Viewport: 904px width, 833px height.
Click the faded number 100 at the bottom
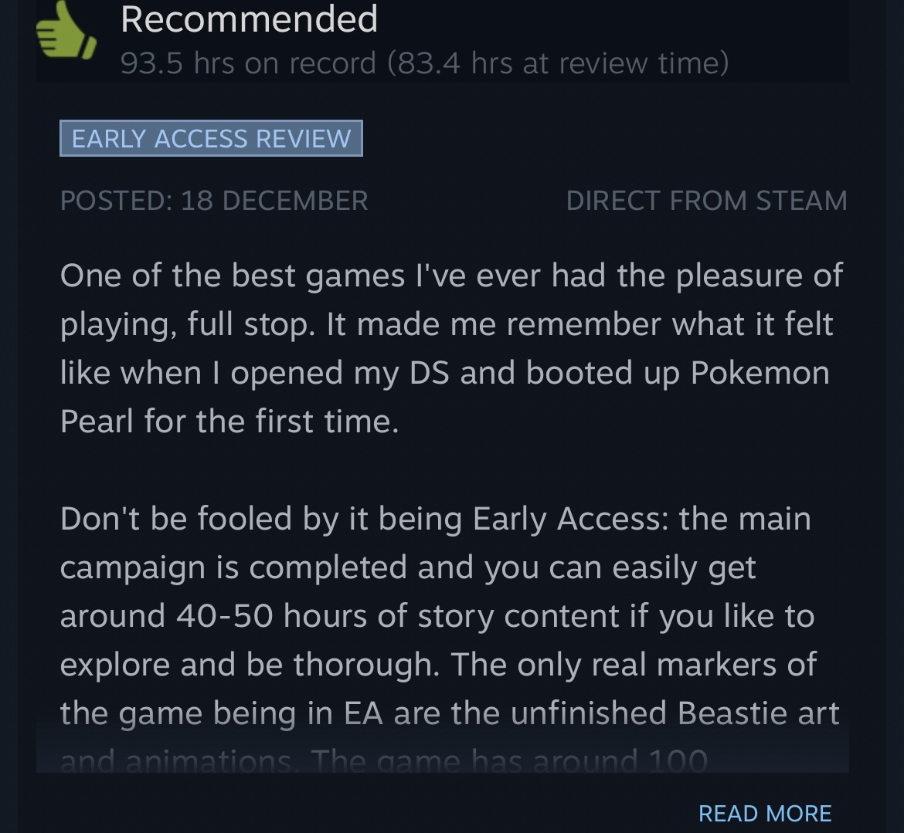tap(678, 760)
